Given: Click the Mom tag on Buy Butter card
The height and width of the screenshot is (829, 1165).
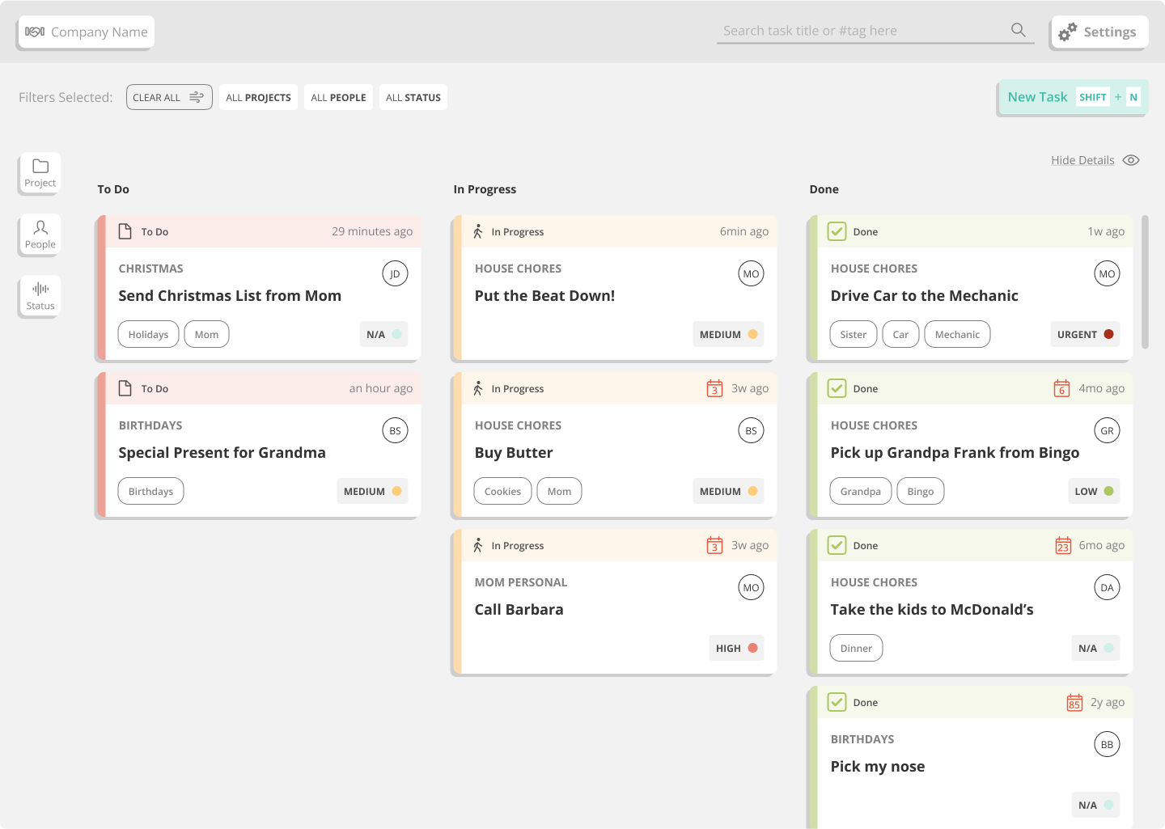Looking at the screenshot, I should point(559,491).
